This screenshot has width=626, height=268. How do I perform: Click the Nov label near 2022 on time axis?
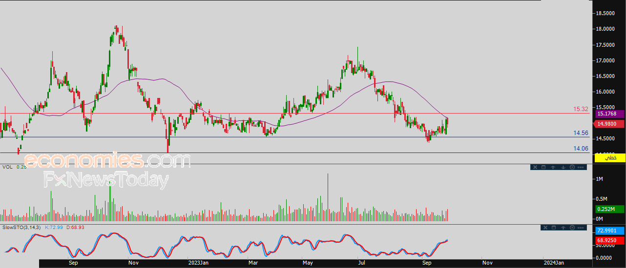pos(133,263)
